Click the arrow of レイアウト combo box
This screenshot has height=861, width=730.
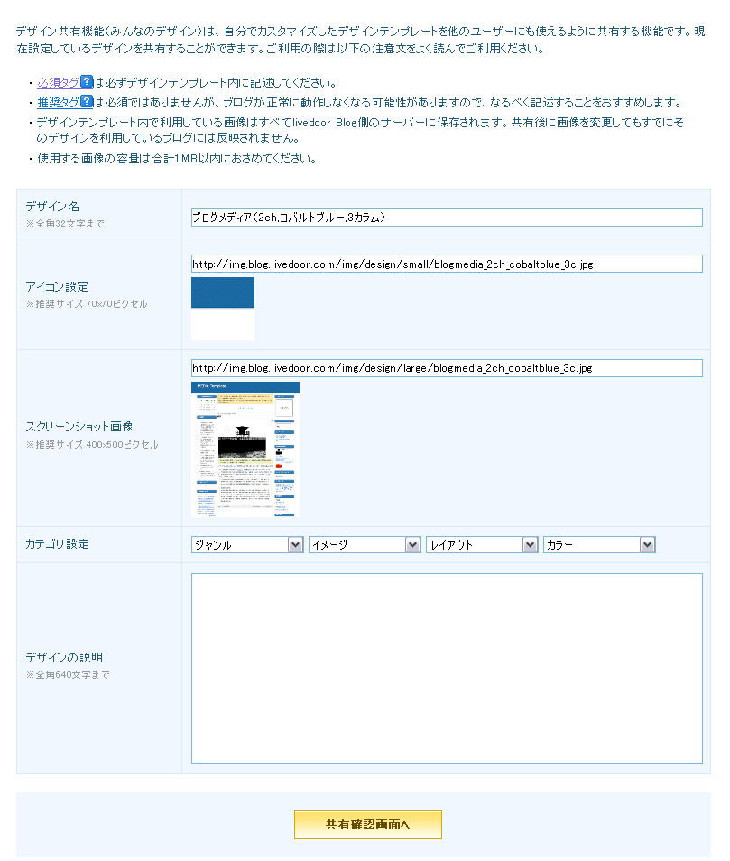(x=531, y=545)
